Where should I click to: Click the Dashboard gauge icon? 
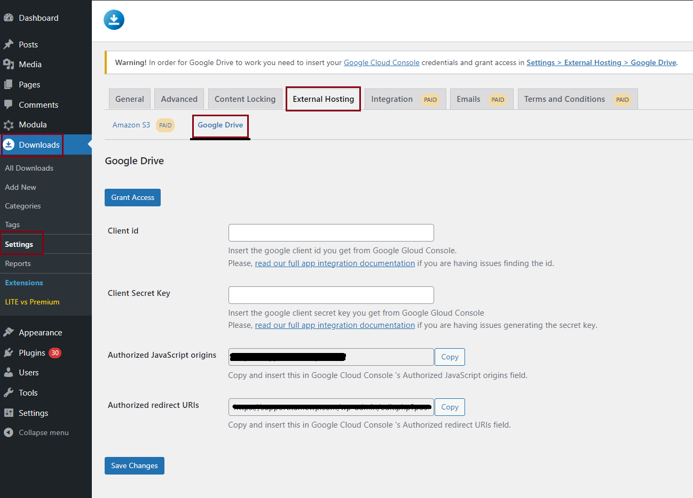(x=9, y=18)
